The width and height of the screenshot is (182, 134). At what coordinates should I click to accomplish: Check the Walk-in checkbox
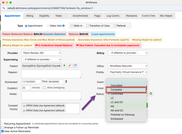(72, 26)
